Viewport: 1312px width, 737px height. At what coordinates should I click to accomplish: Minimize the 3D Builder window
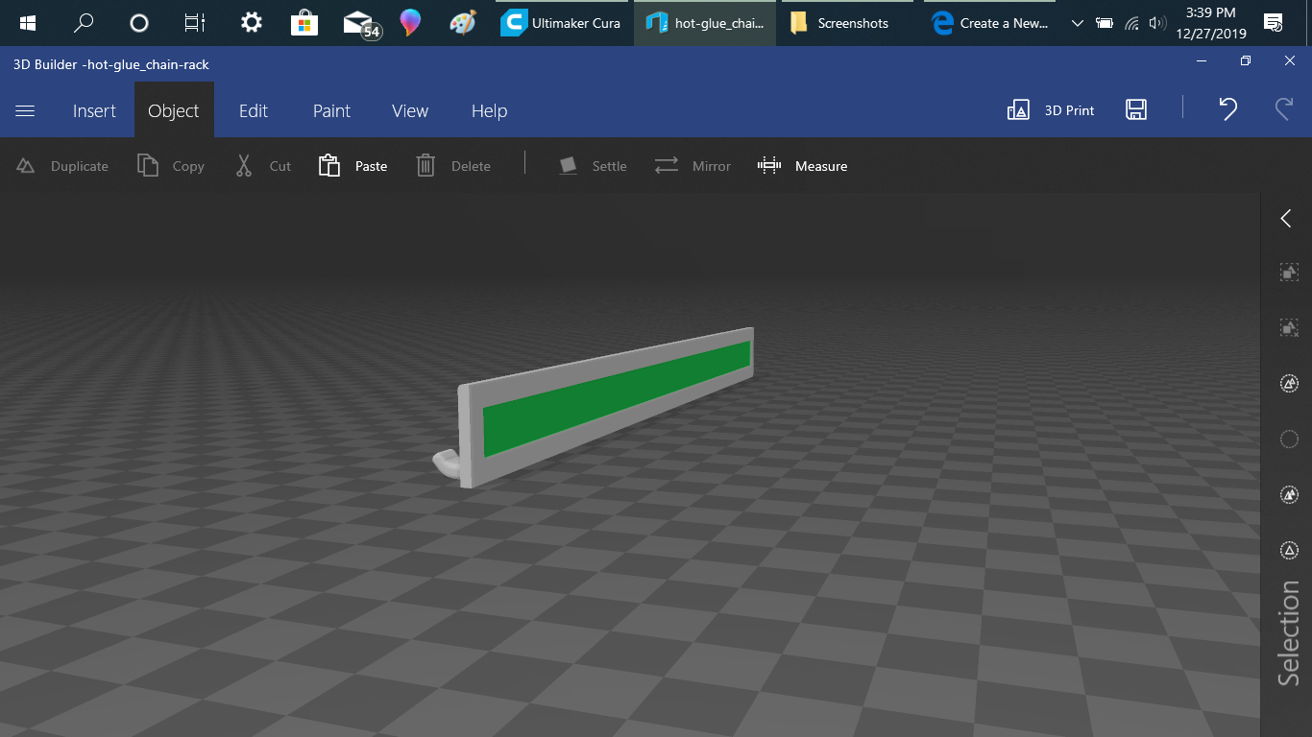click(1202, 61)
